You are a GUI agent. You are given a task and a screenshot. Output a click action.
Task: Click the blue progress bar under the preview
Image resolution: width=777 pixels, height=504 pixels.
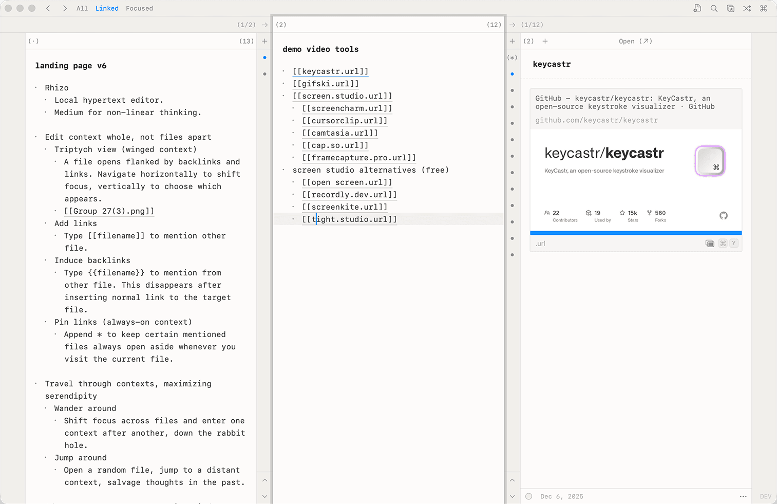(636, 233)
